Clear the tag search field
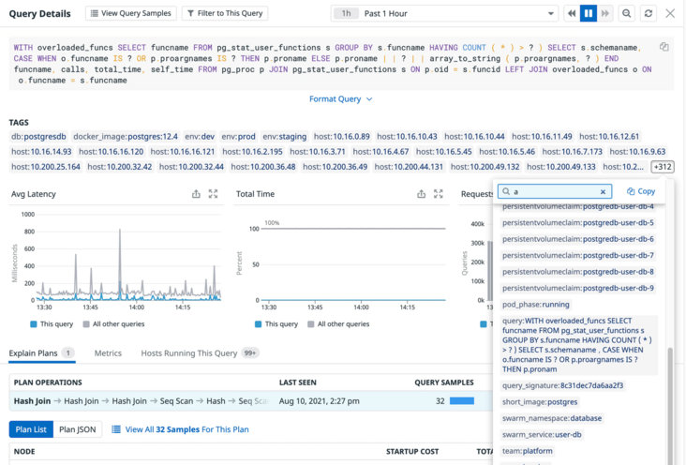This screenshot has width=686, height=465. pos(603,191)
